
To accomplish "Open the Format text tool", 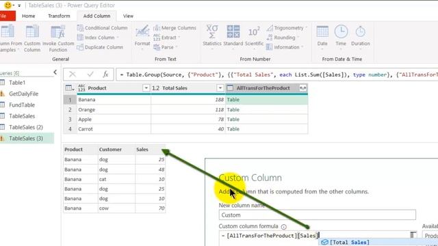I will pos(142,36).
